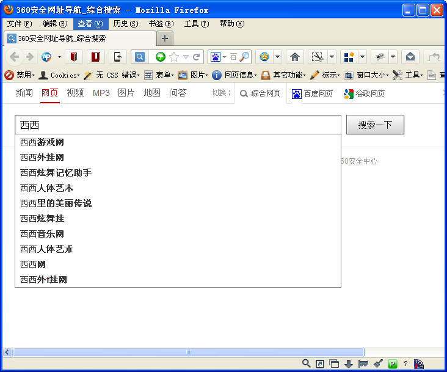Open the Cookies developer toolbar menu

[x=59, y=75]
